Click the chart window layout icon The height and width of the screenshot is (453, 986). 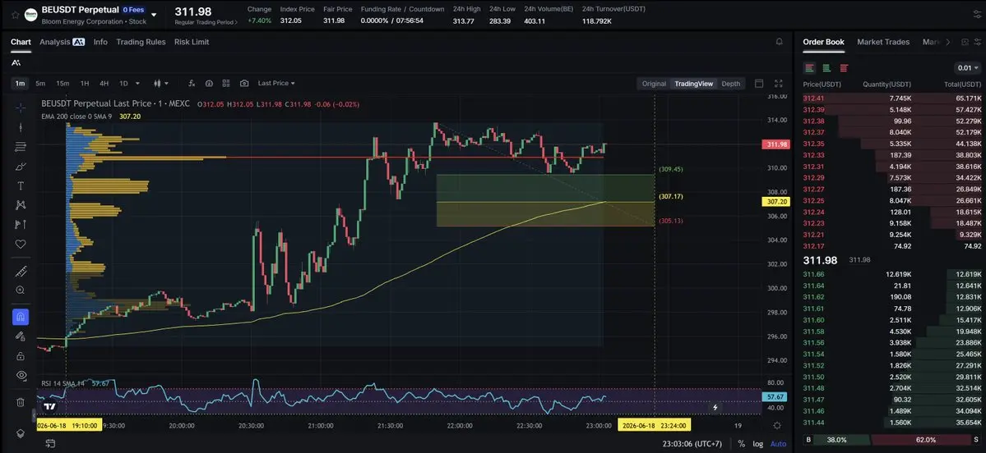point(759,84)
